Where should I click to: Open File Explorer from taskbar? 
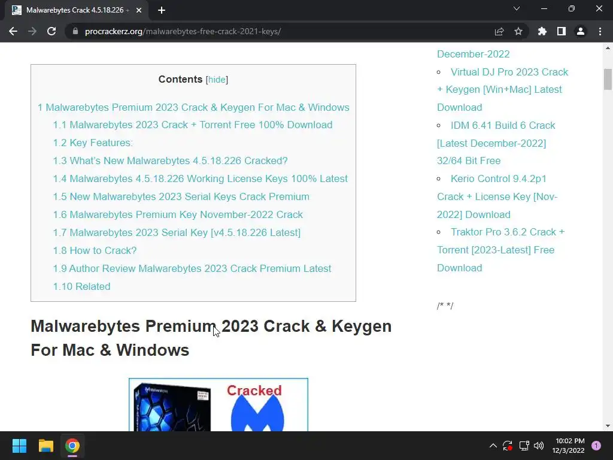coord(45,446)
